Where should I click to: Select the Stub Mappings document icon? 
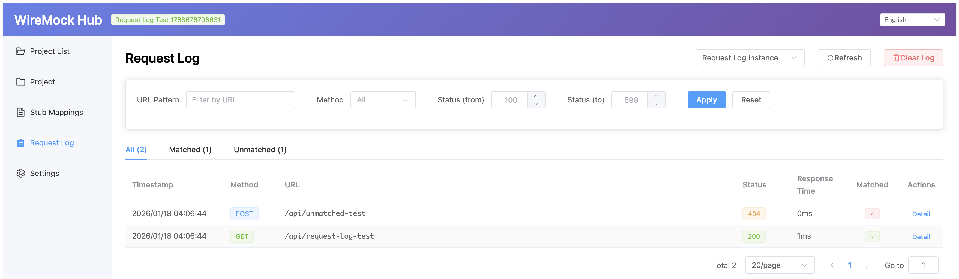pos(21,112)
